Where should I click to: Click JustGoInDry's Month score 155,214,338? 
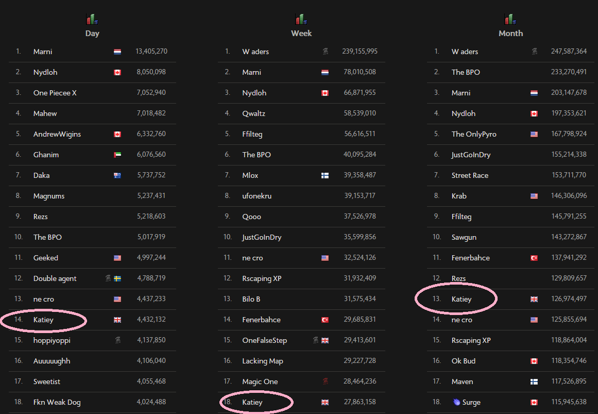coord(569,154)
